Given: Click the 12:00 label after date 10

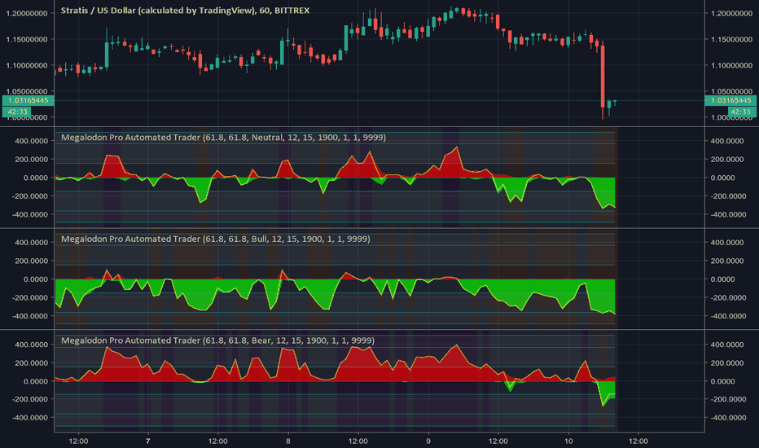Looking at the screenshot, I should click(638, 441).
